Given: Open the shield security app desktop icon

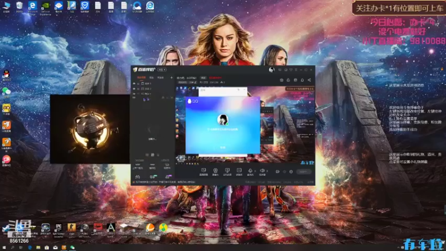Looking at the screenshot, I should pos(85,7).
